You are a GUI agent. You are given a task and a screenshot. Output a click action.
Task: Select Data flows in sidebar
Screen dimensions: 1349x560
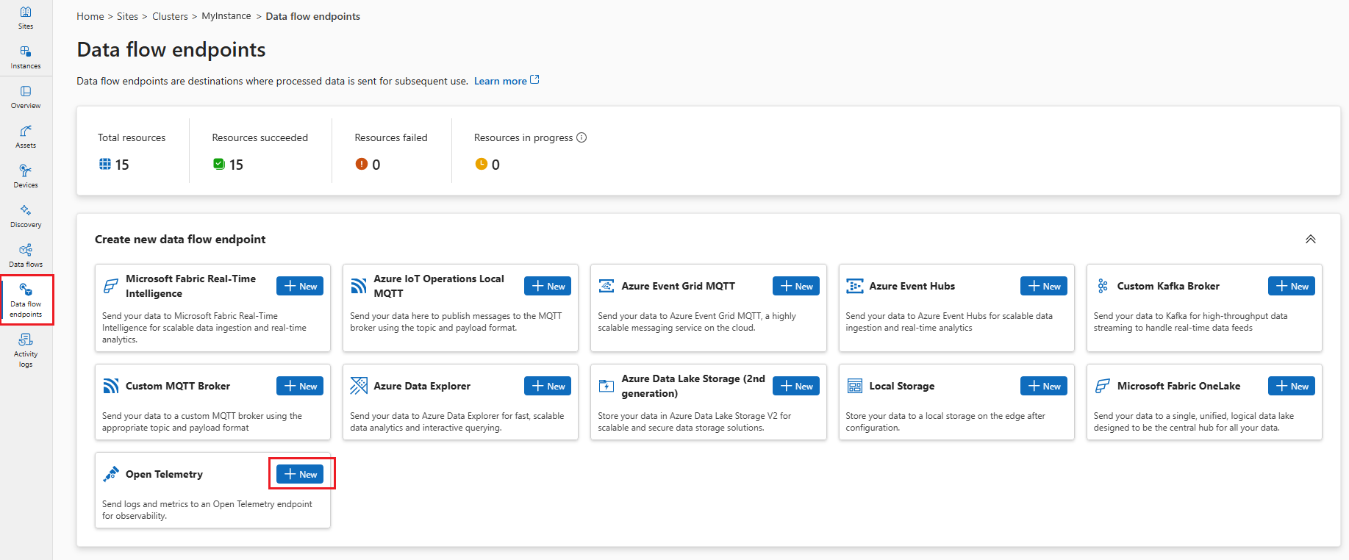[26, 255]
